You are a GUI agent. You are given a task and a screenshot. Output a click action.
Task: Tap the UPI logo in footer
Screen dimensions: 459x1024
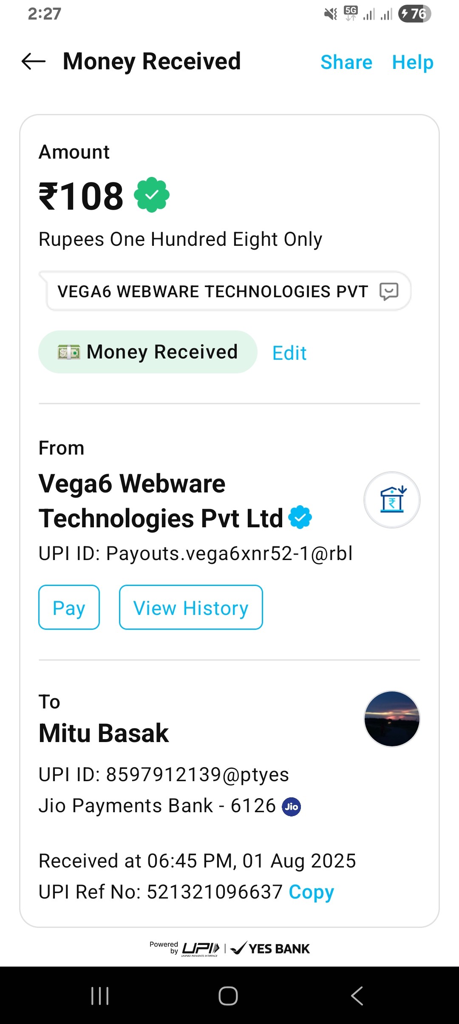[x=201, y=948]
